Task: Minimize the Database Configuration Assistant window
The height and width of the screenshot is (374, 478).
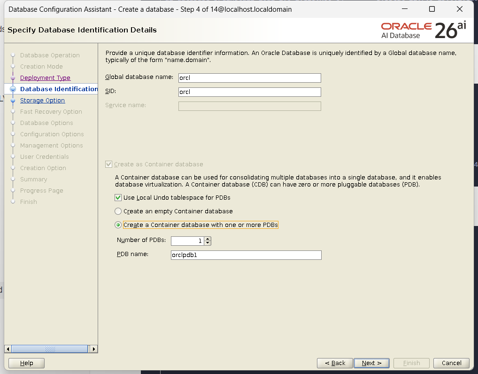Action: (x=405, y=9)
